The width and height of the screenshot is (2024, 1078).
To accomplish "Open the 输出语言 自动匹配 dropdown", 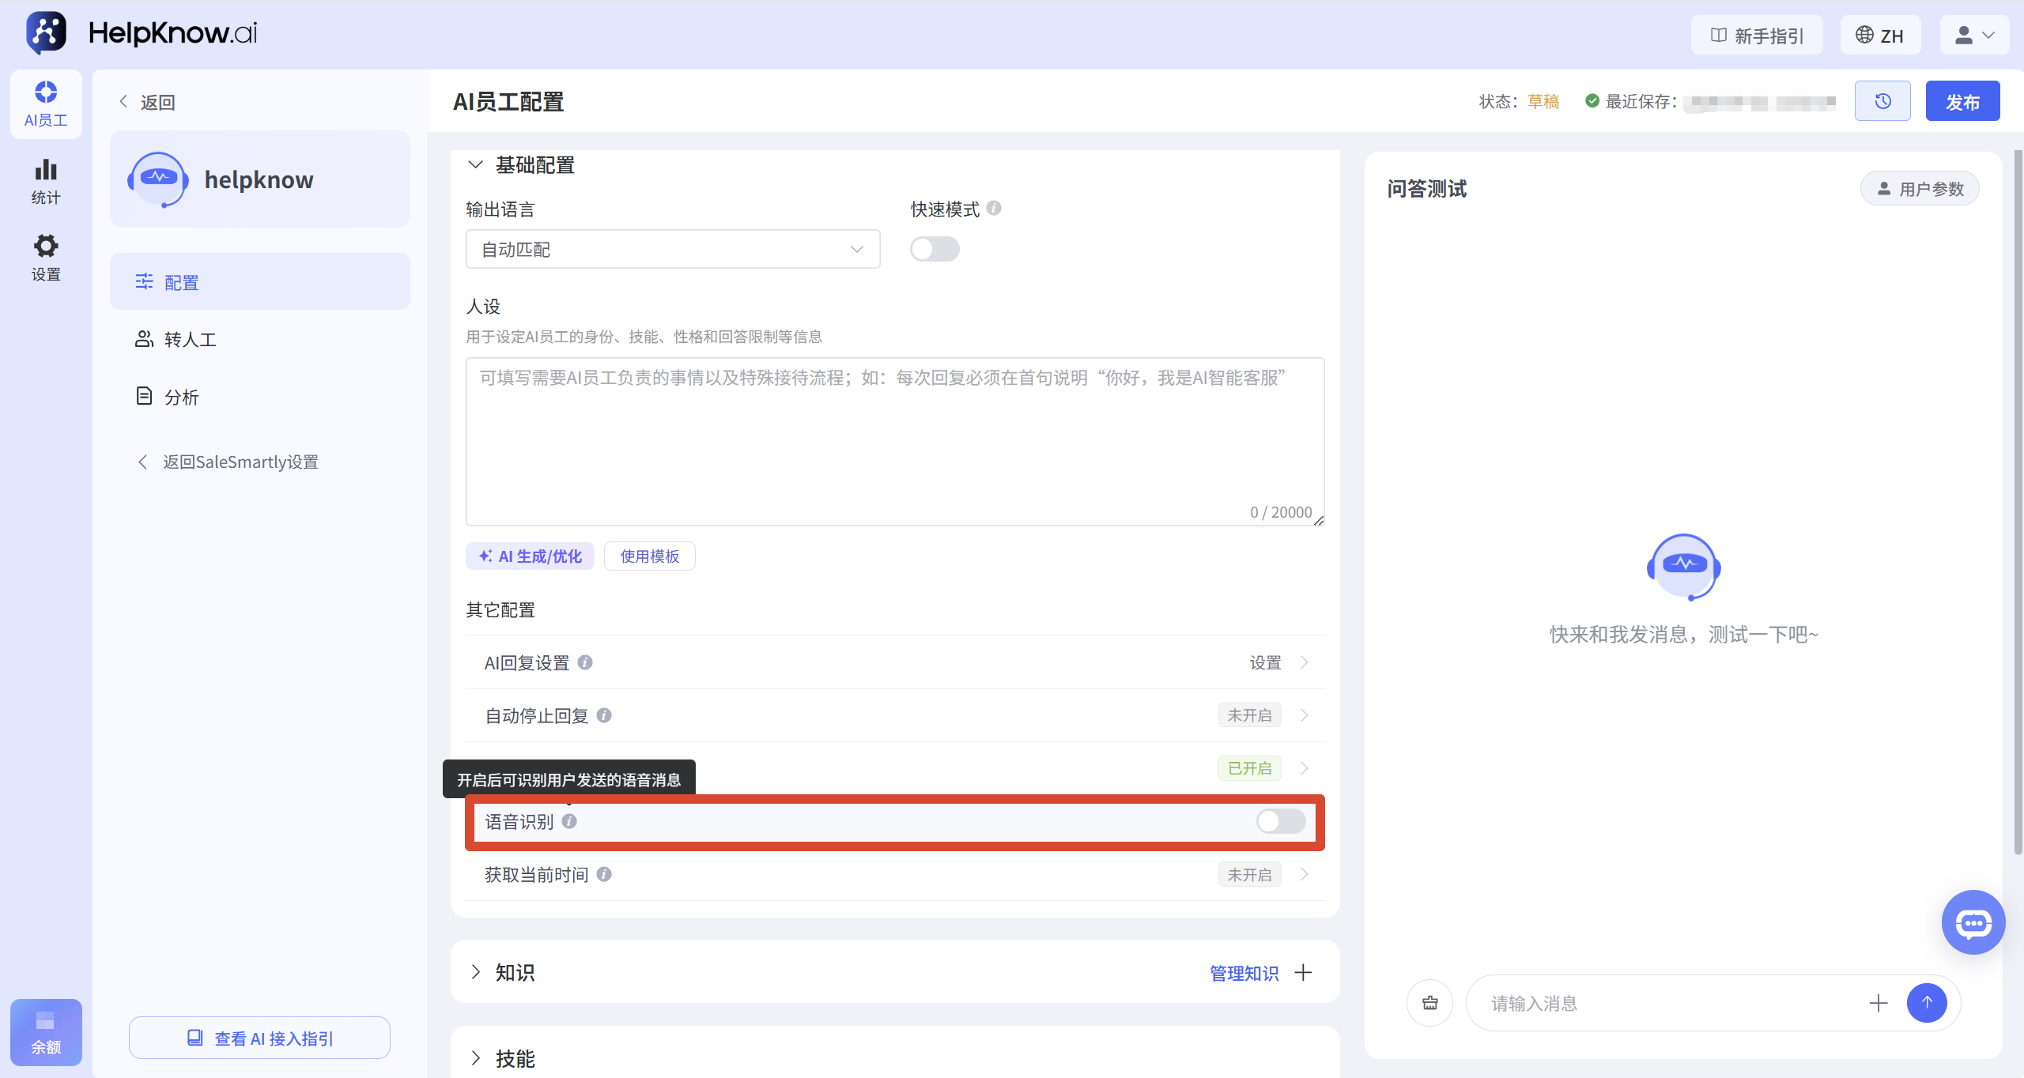I will pyautogui.click(x=673, y=249).
